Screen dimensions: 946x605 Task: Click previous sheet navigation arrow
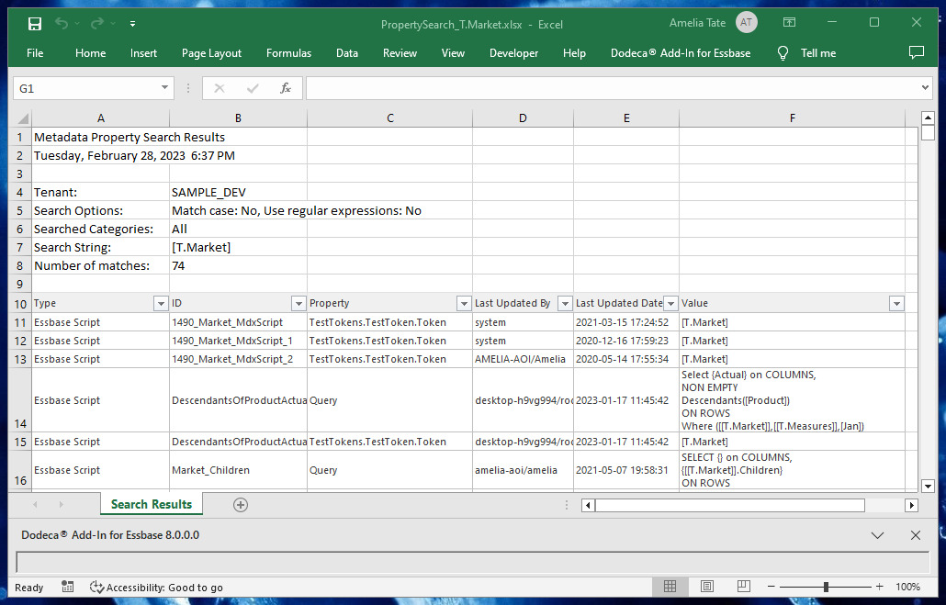35,504
